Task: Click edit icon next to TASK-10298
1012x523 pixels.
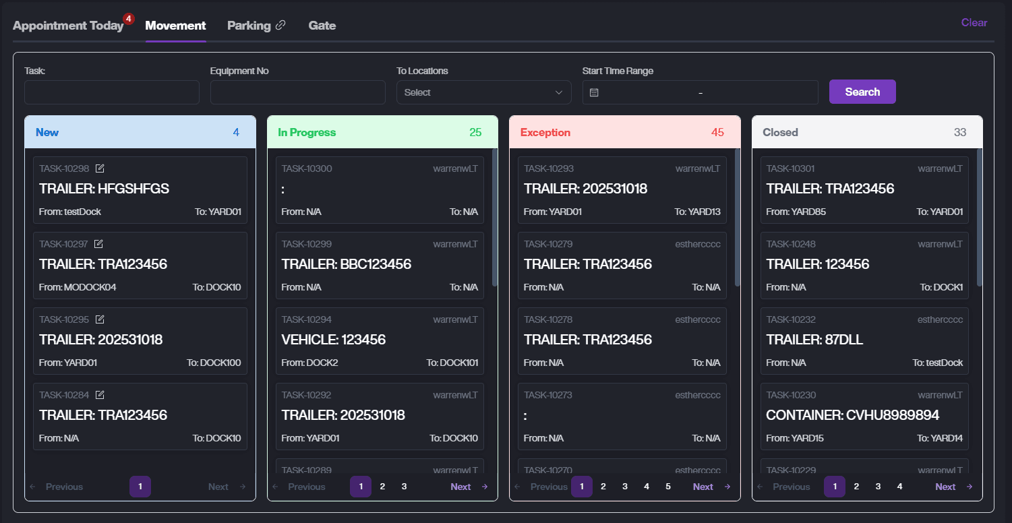Action: pos(100,168)
